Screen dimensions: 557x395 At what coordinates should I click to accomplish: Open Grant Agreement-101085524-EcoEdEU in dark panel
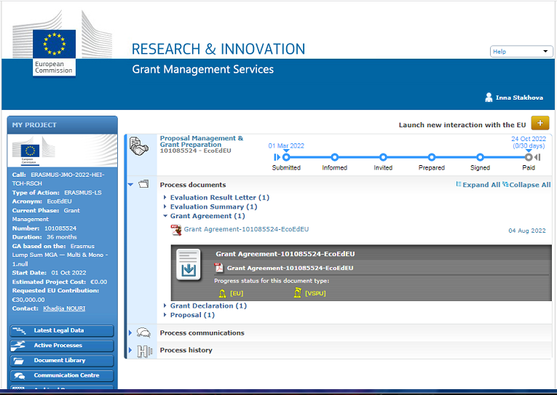pos(290,268)
